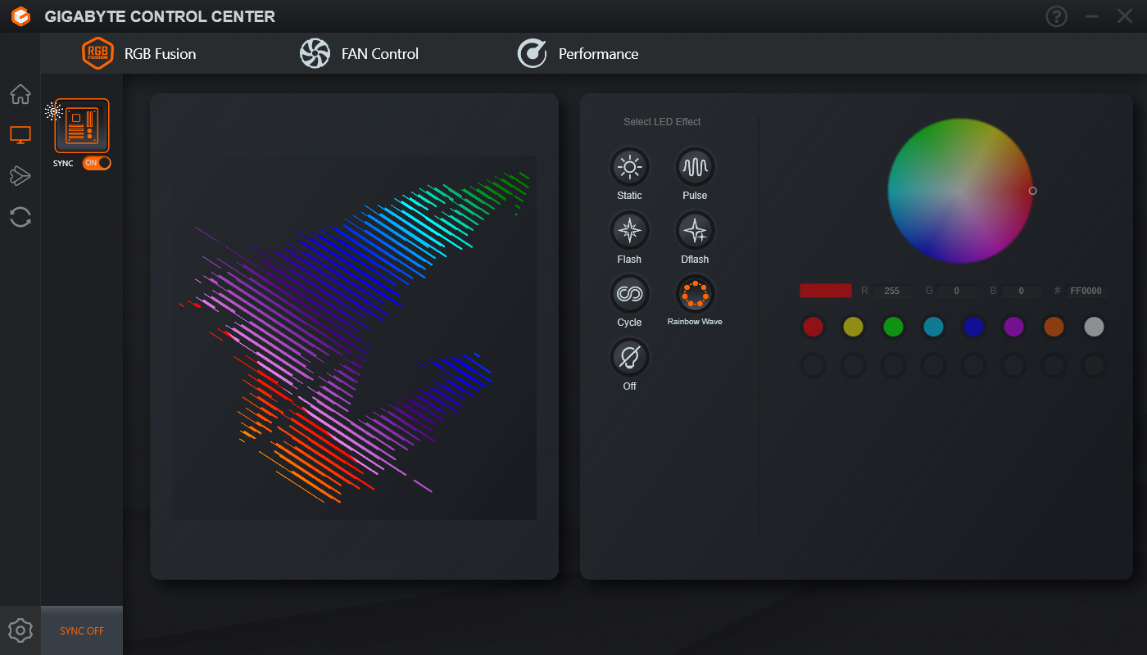
Task: Click the G value field
Action: 956,291
